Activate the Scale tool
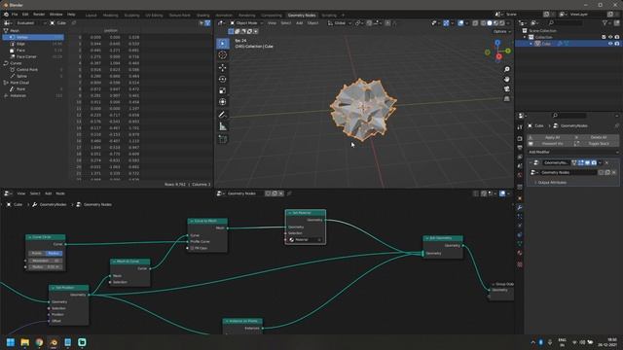This screenshot has height=350, width=623. tap(223, 90)
